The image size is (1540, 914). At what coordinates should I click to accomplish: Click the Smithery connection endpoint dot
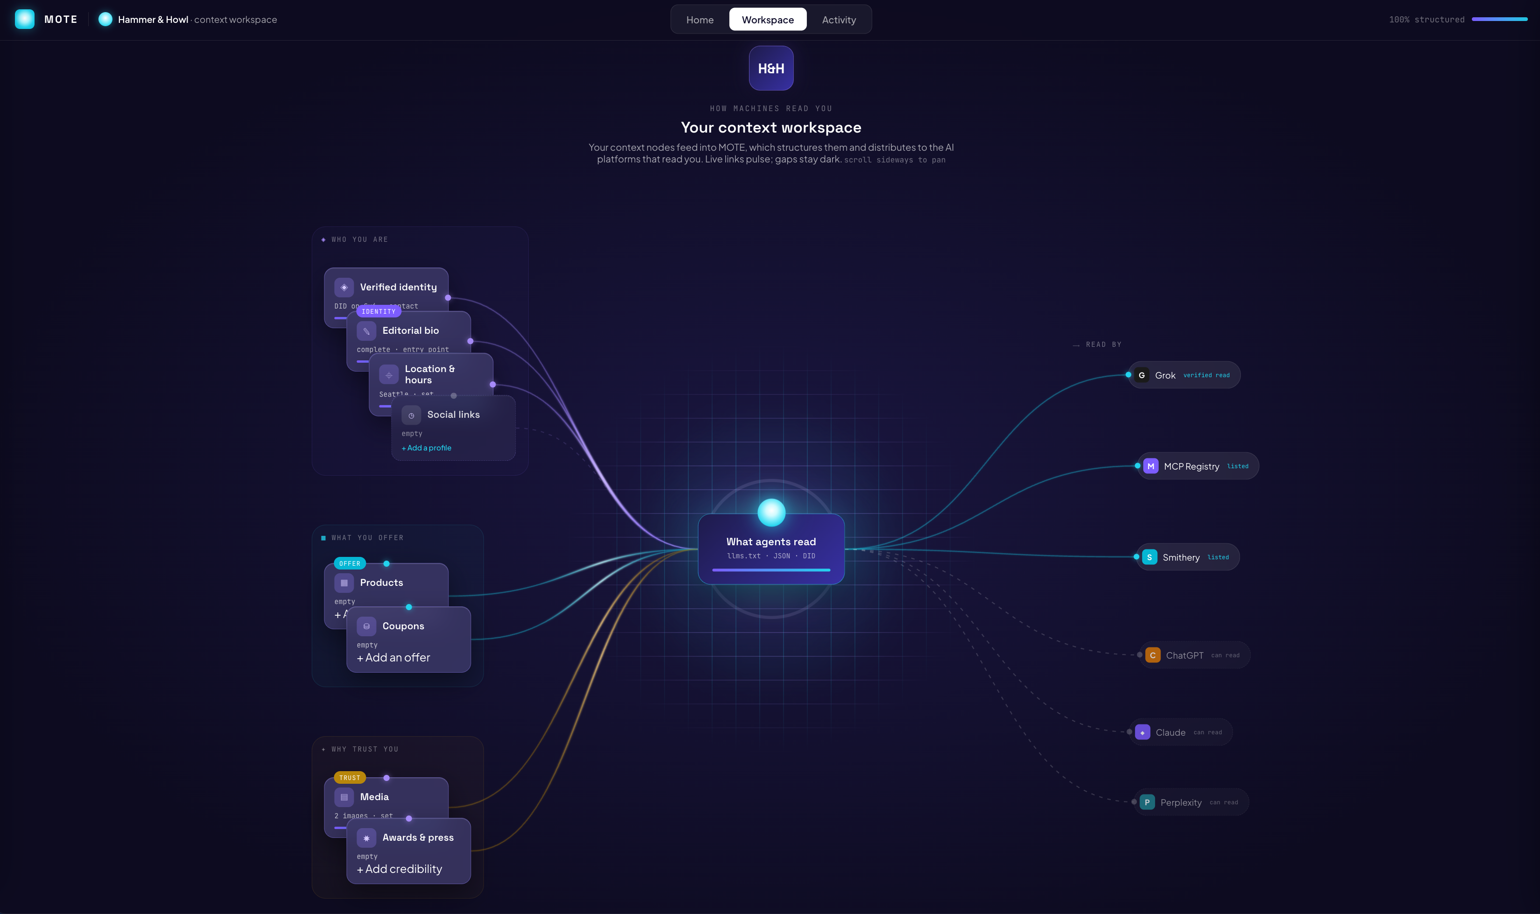(x=1136, y=557)
